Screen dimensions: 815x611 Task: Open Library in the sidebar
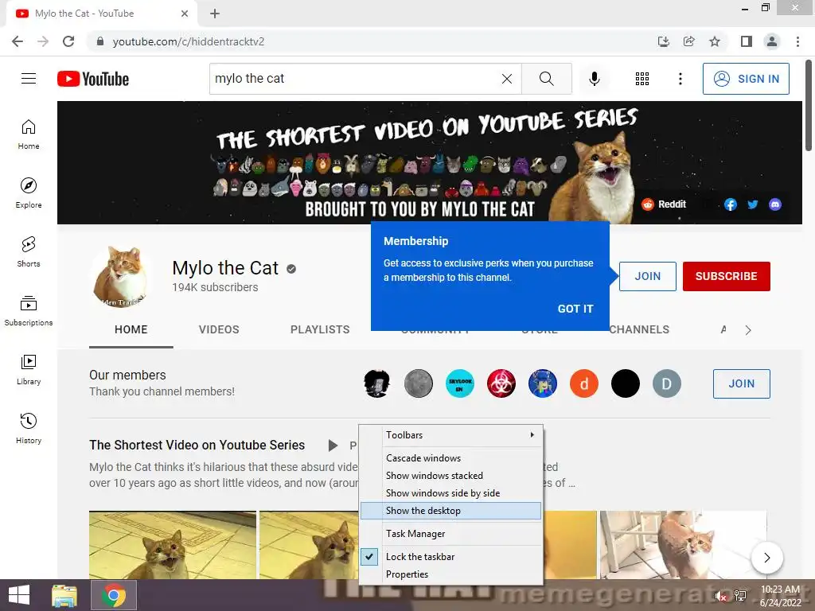29,369
